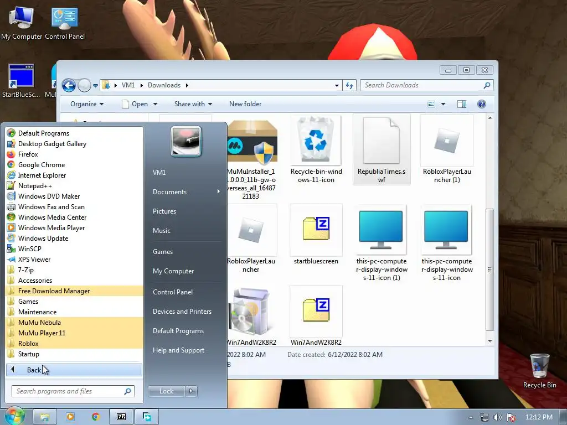The width and height of the screenshot is (567, 425).
Task: Click the Downloads breadcrumb in address bar
Action: (x=164, y=85)
